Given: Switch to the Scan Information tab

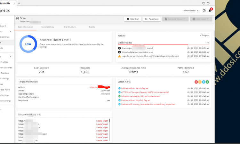Looking at the screenshot, I should point(25,27).
